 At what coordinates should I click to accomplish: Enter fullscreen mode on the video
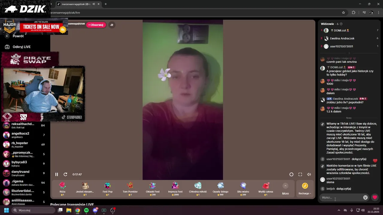[300, 174]
